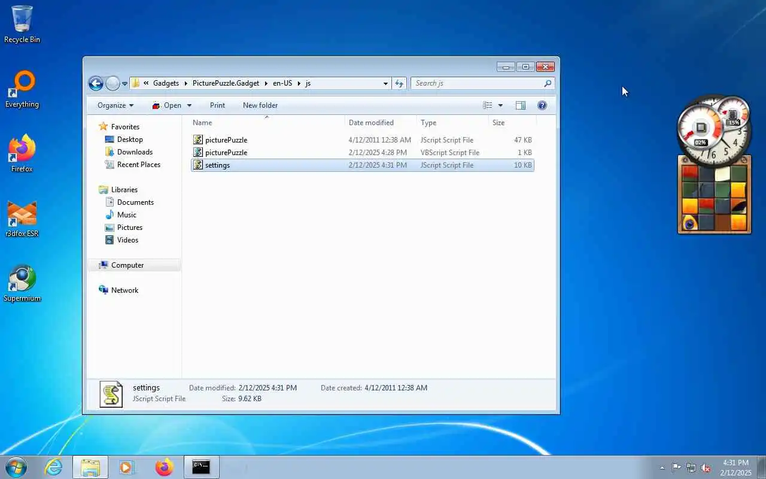The width and height of the screenshot is (766, 479).
Task: Click en-US in the address breadcrumb
Action: coord(282,83)
